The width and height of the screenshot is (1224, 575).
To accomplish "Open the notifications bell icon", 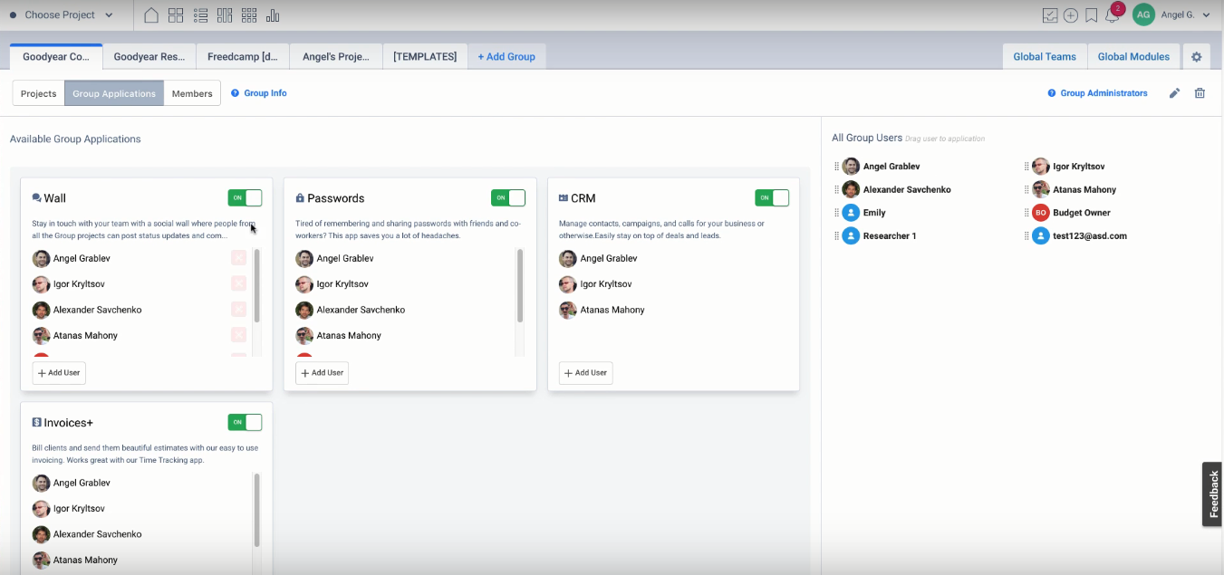I will pos(1112,15).
